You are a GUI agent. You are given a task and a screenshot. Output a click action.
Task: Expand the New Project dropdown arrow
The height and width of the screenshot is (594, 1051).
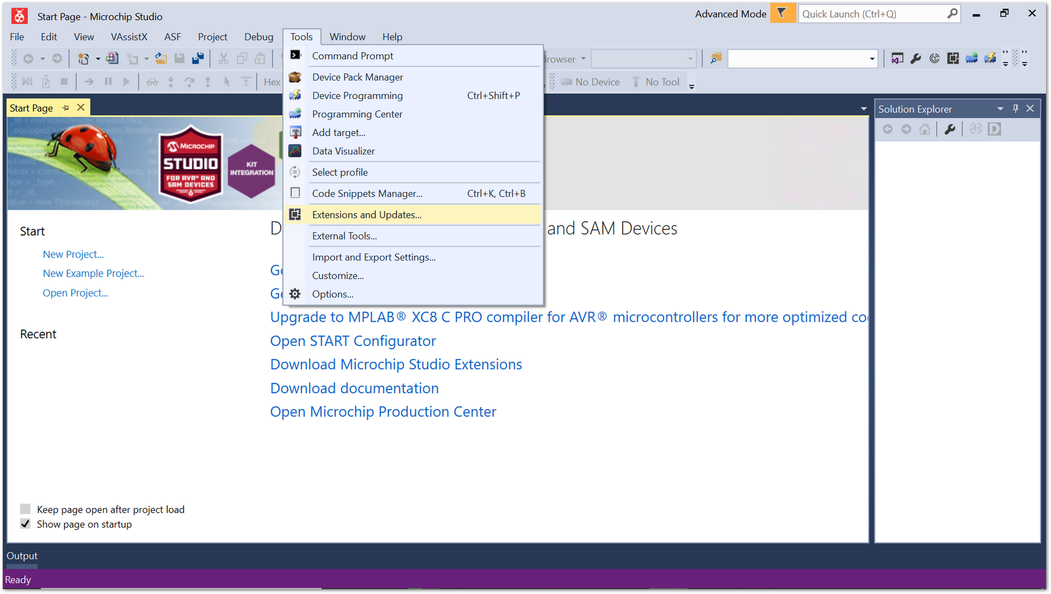(x=98, y=59)
